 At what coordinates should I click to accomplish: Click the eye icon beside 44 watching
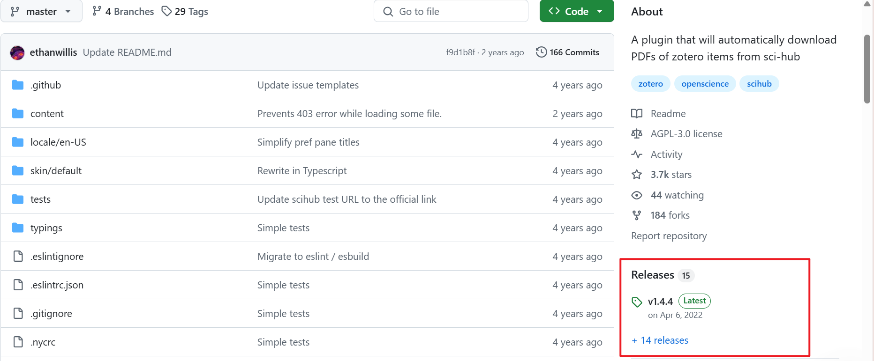(637, 195)
